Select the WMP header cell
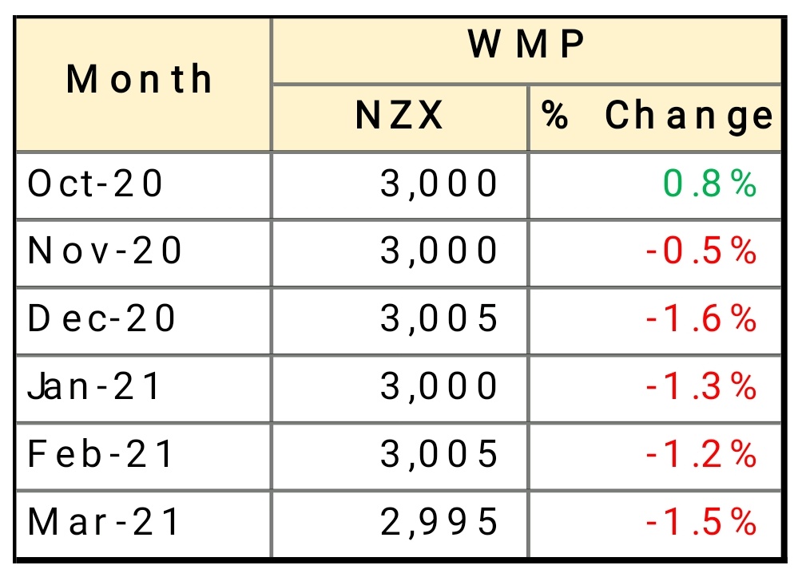Screen dimensions: 802x577 pyautogui.click(x=526, y=45)
